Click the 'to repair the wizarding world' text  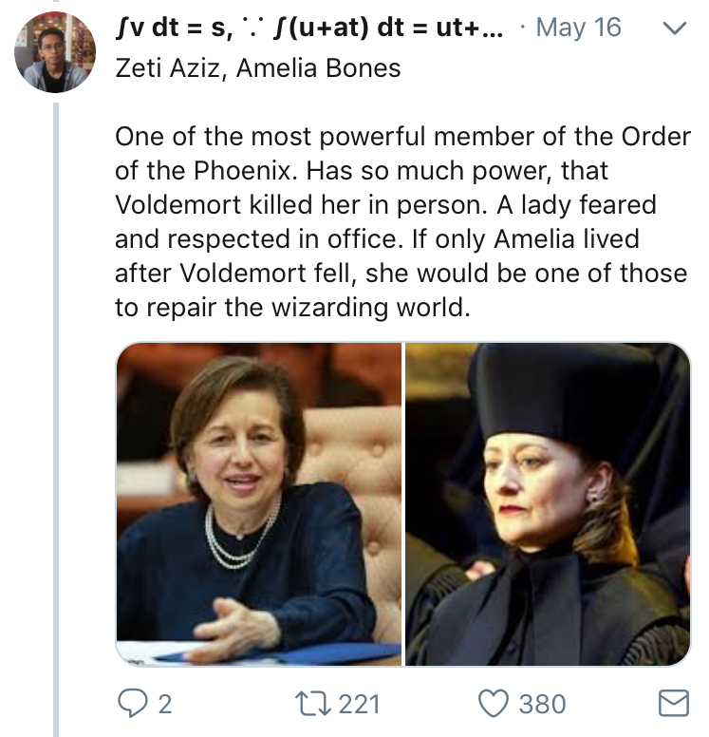292,308
